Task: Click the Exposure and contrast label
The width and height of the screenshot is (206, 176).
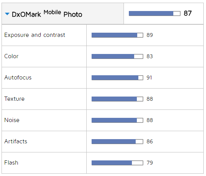Action: [x=35, y=35]
